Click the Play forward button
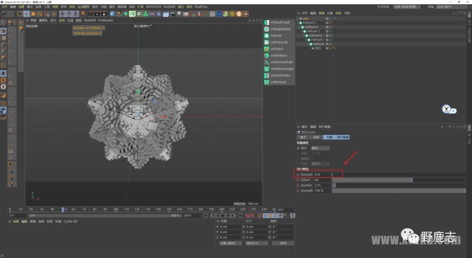 pyautogui.click(x=223, y=216)
